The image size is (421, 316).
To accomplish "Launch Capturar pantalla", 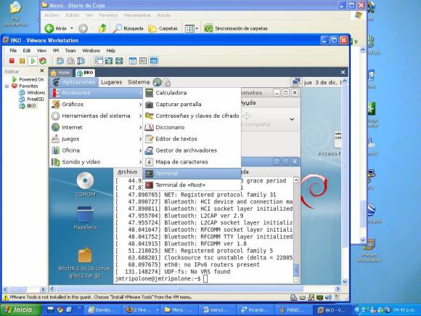I will point(192,105).
